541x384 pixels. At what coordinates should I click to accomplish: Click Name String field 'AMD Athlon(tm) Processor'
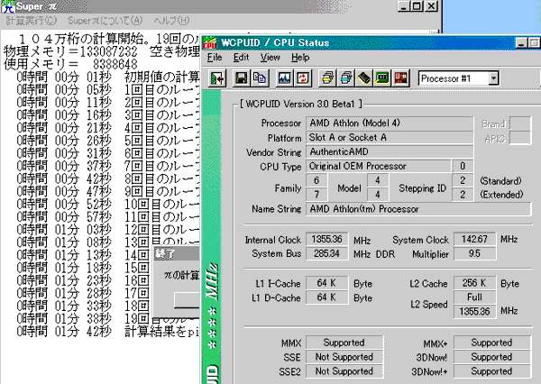(418, 209)
